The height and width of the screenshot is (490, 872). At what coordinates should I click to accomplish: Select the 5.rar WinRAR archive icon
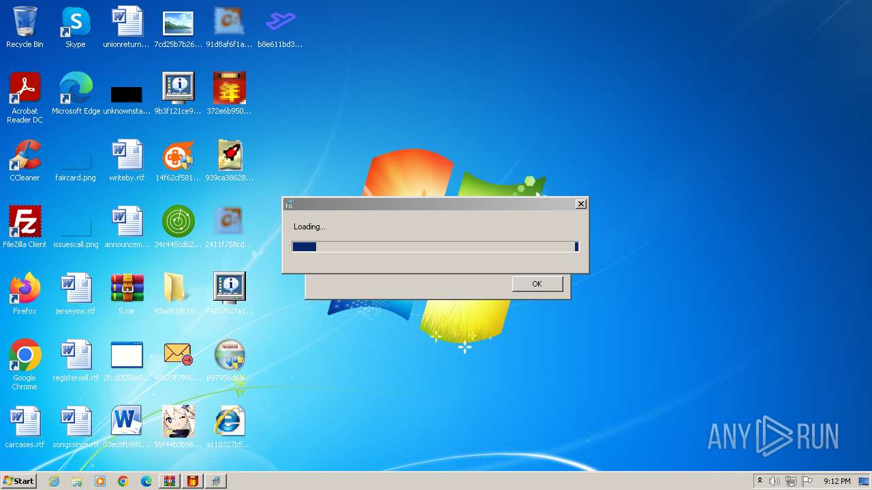(127, 295)
